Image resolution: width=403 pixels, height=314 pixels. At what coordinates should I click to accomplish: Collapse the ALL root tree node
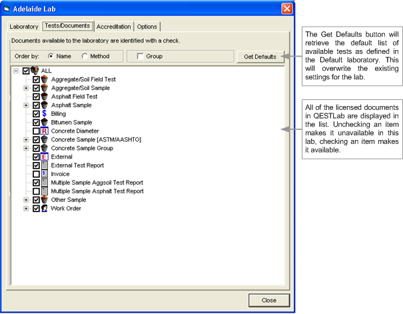click(x=16, y=71)
